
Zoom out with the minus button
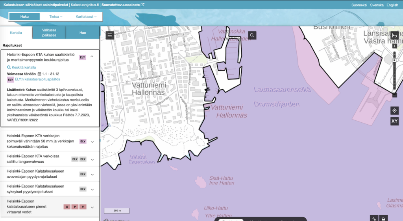tap(394, 95)
